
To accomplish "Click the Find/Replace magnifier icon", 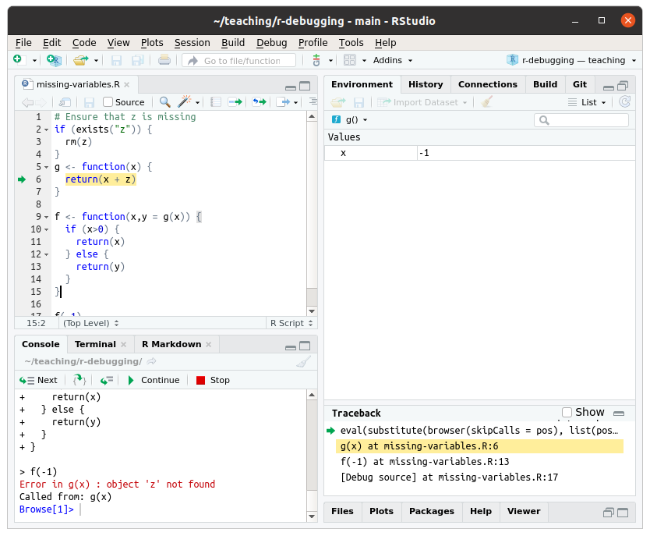I will [165, 101].
